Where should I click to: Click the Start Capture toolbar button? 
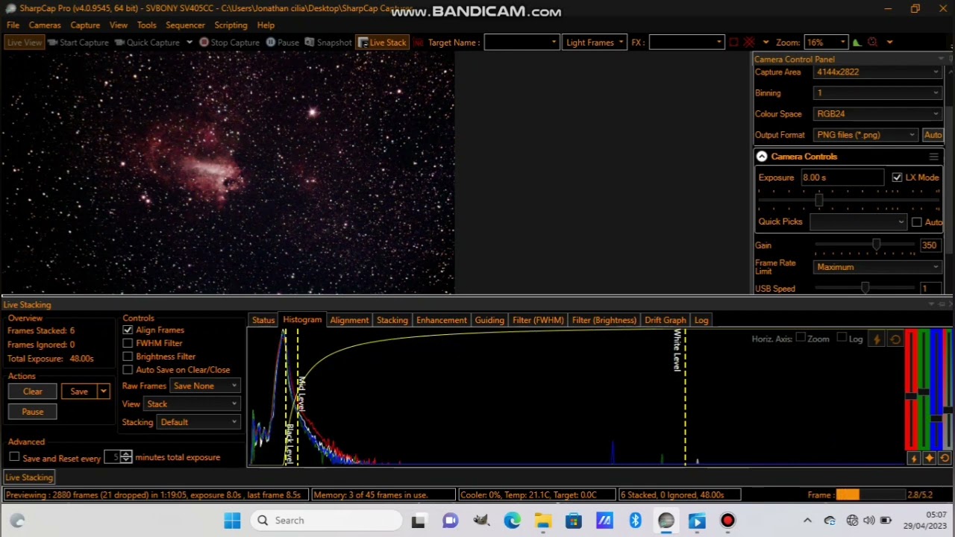[78, 43]
